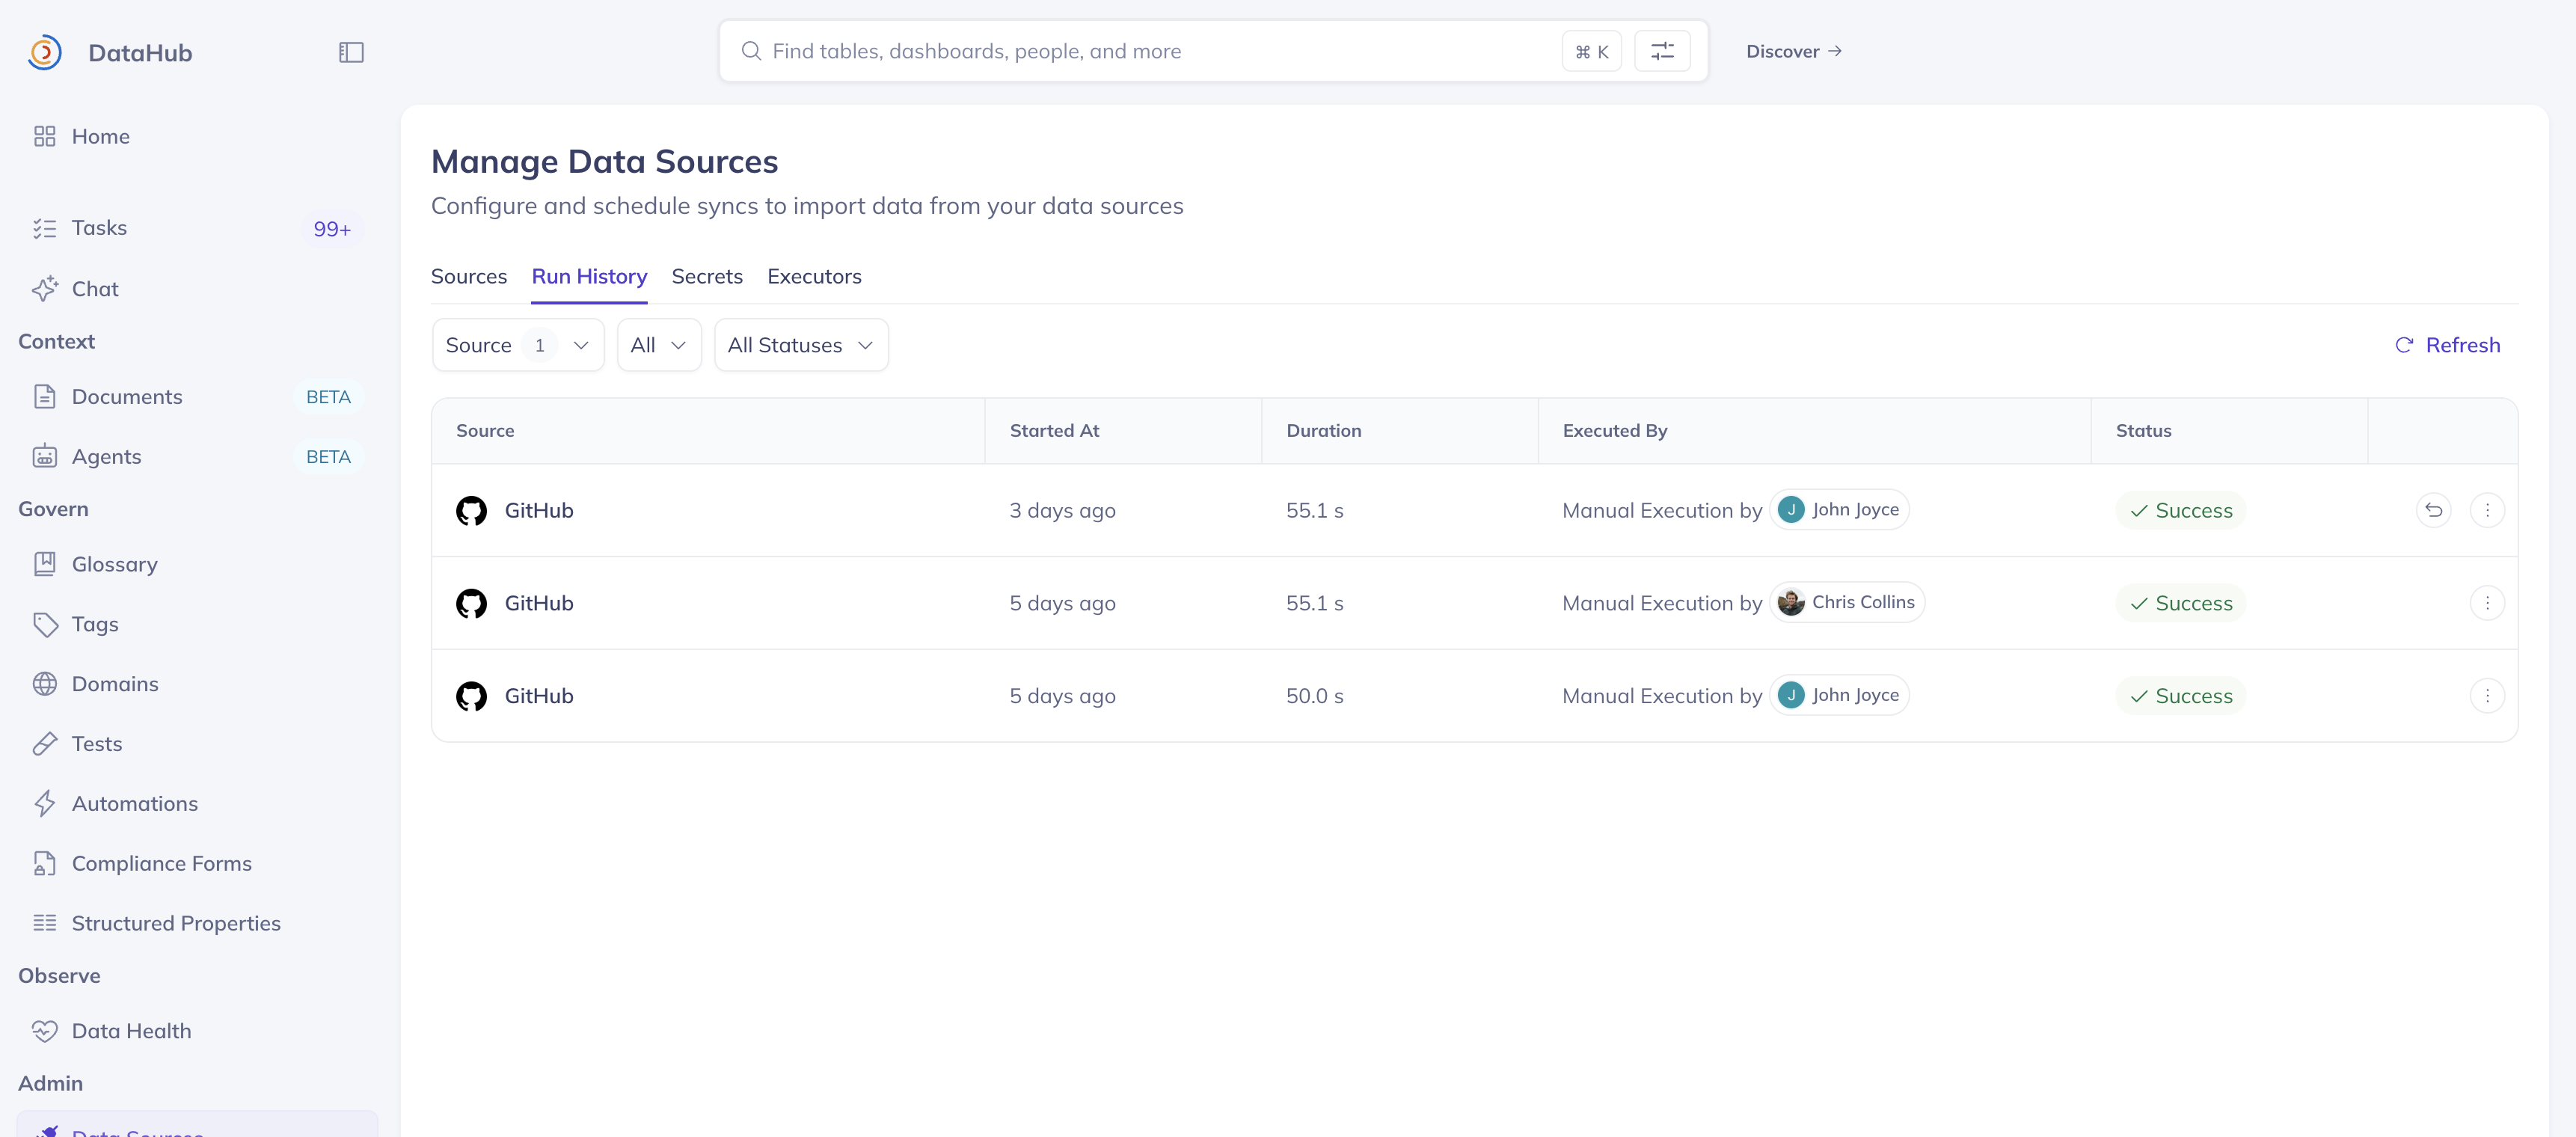
Task: Click the 99+ Tasks count badge
Action: pos(332,229)
